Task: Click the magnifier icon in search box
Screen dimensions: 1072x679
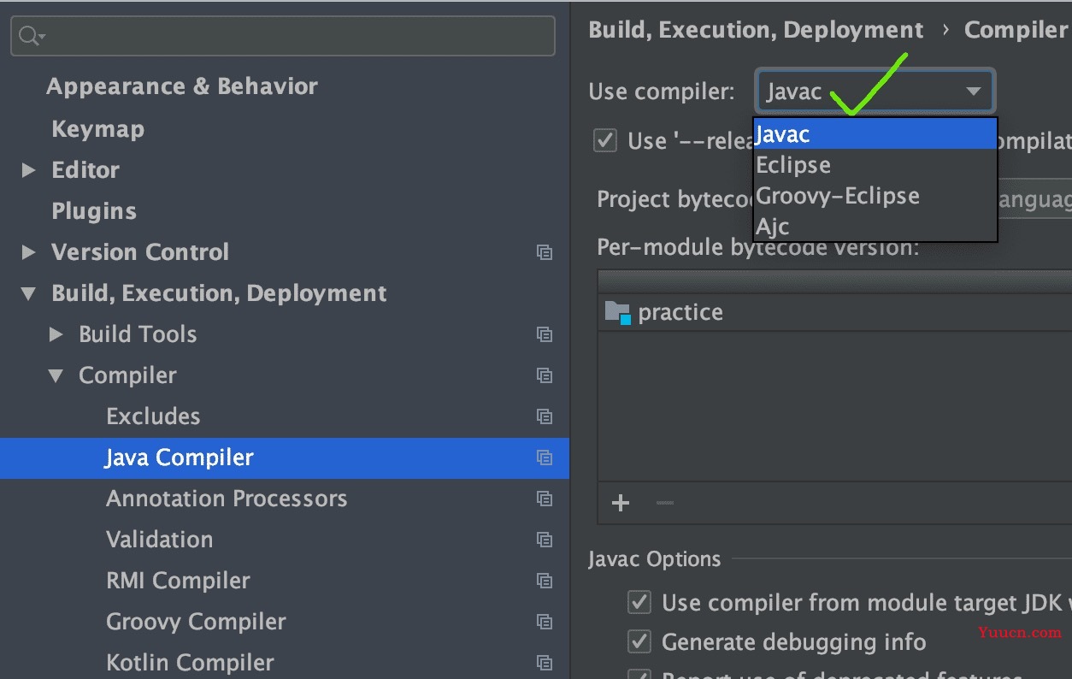Action: coord(31,36)
